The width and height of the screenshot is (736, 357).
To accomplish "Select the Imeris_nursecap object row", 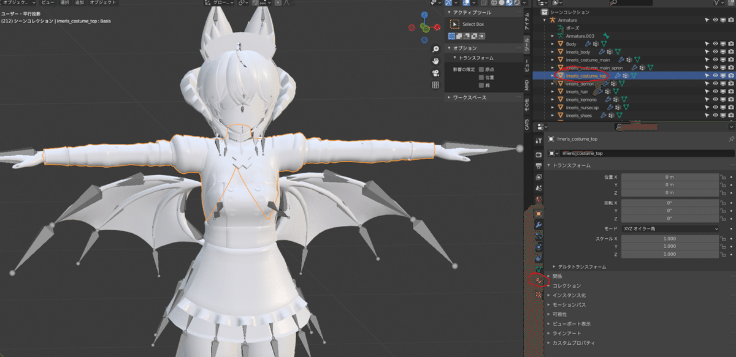I will (x=634, y=107).
